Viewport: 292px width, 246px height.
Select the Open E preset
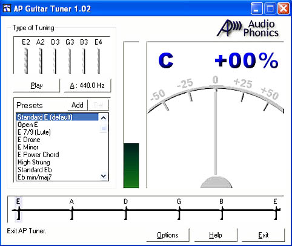click(58, 125)
